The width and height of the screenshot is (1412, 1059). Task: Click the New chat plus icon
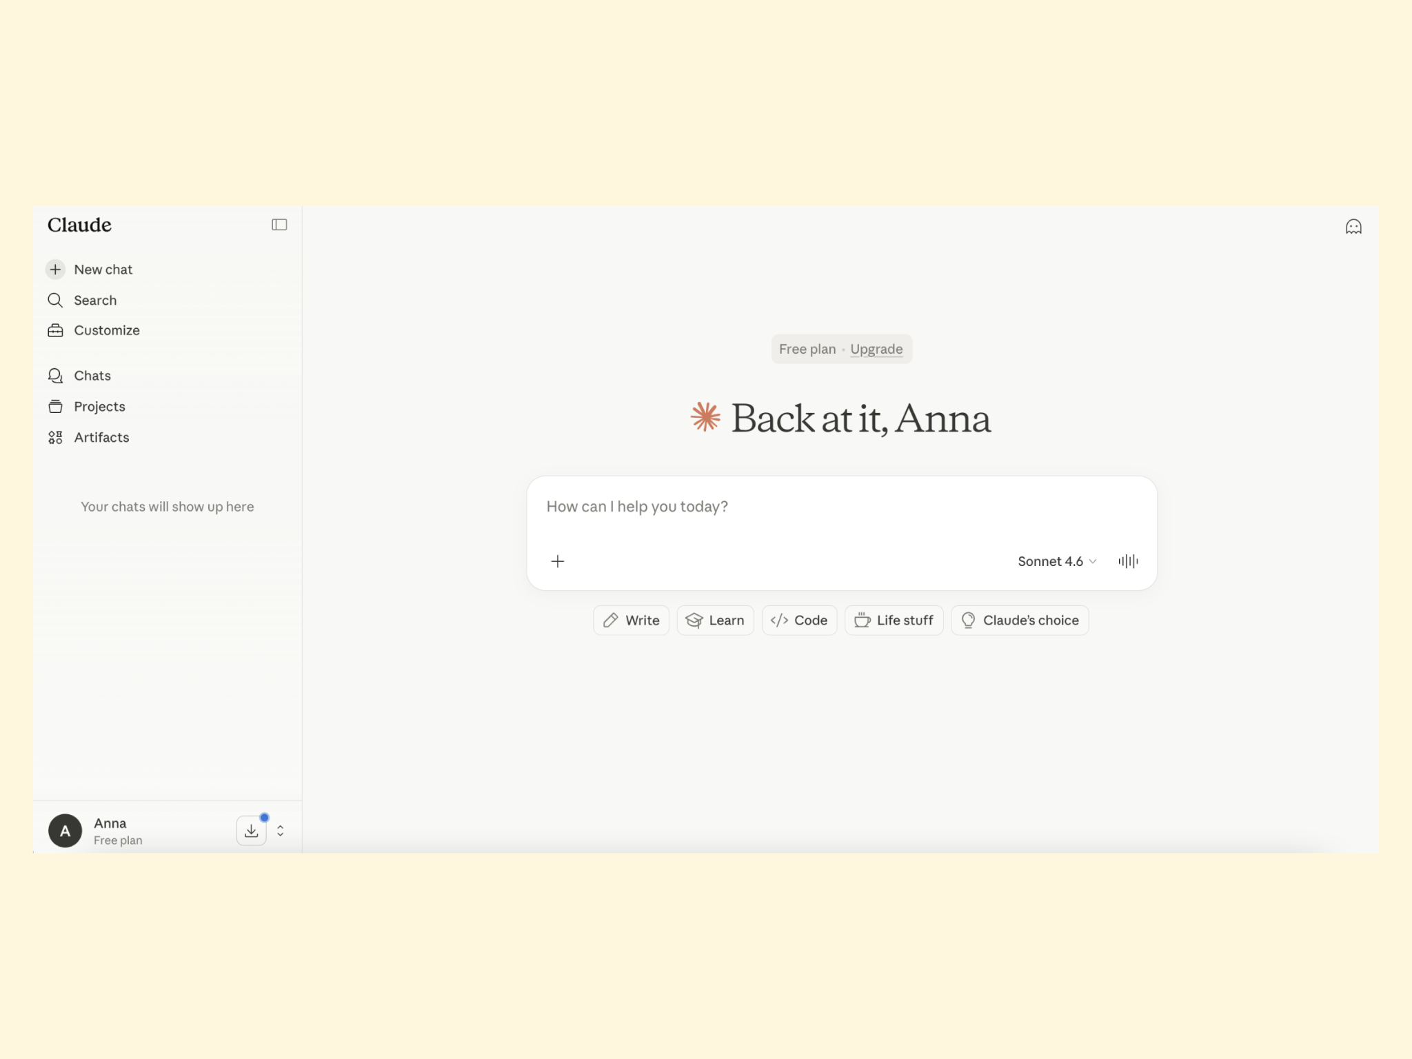[x=56, y=270]
